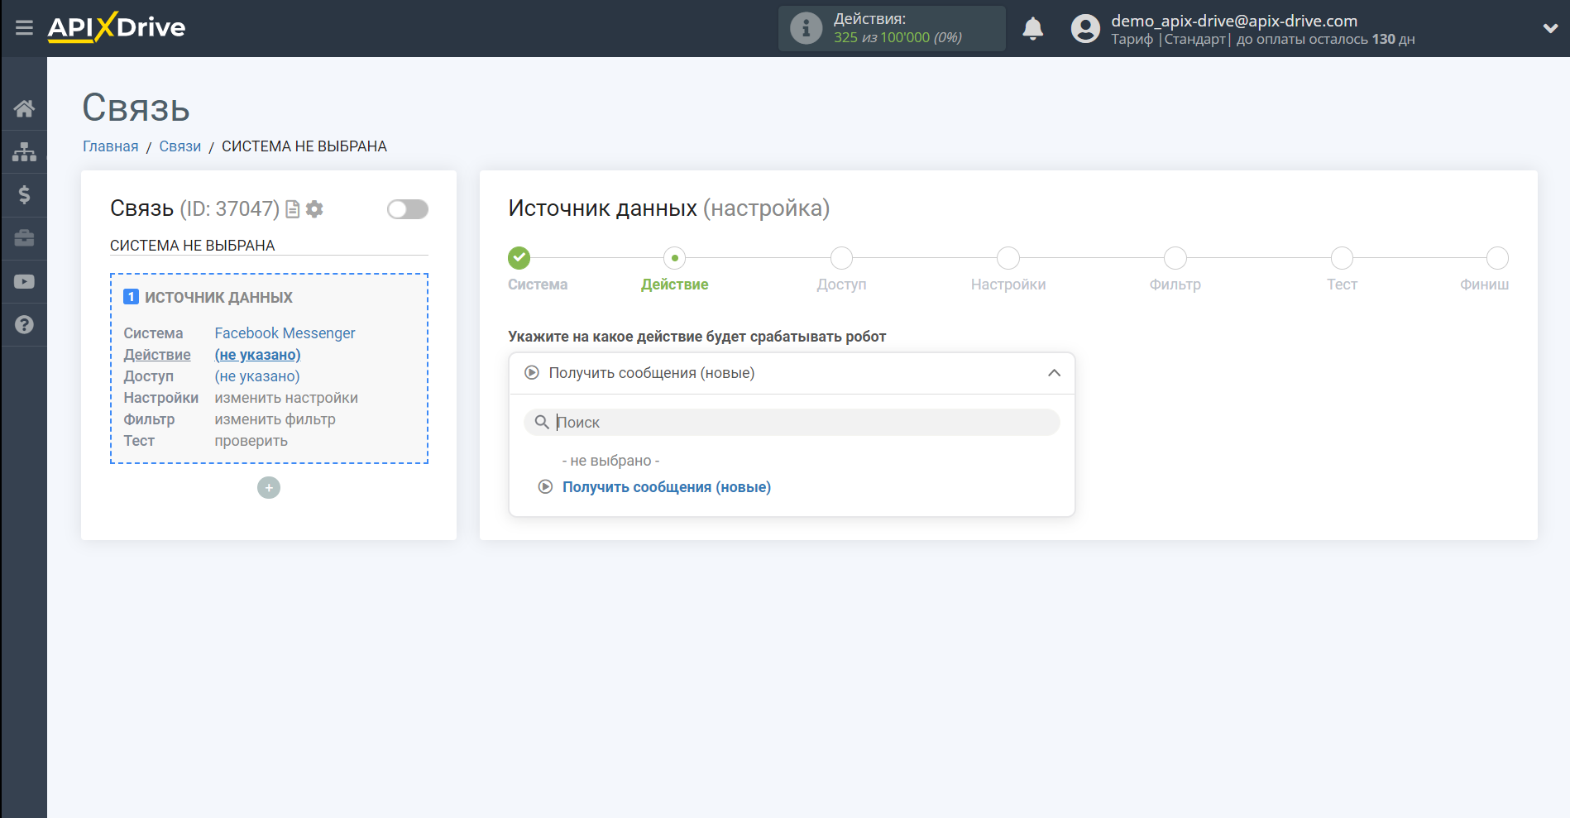The image size is (1570, 818).
Task: Open the billing dollar sidebar icon
Action: (24, 194)
